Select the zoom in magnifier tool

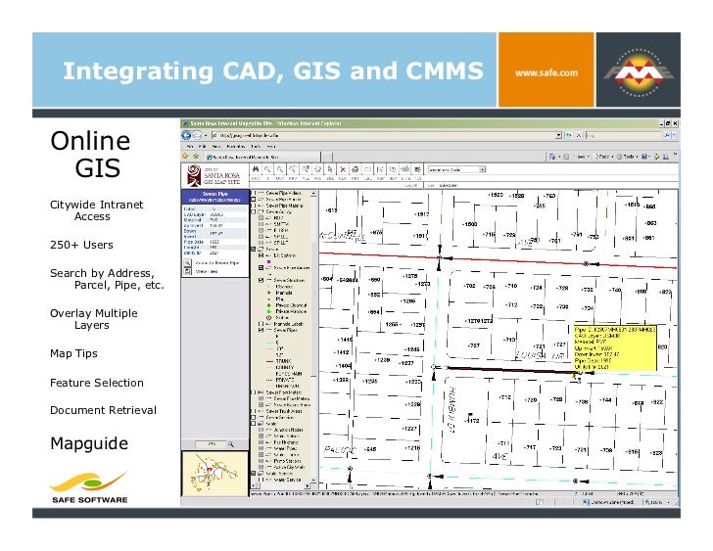[x=267, y=169]
